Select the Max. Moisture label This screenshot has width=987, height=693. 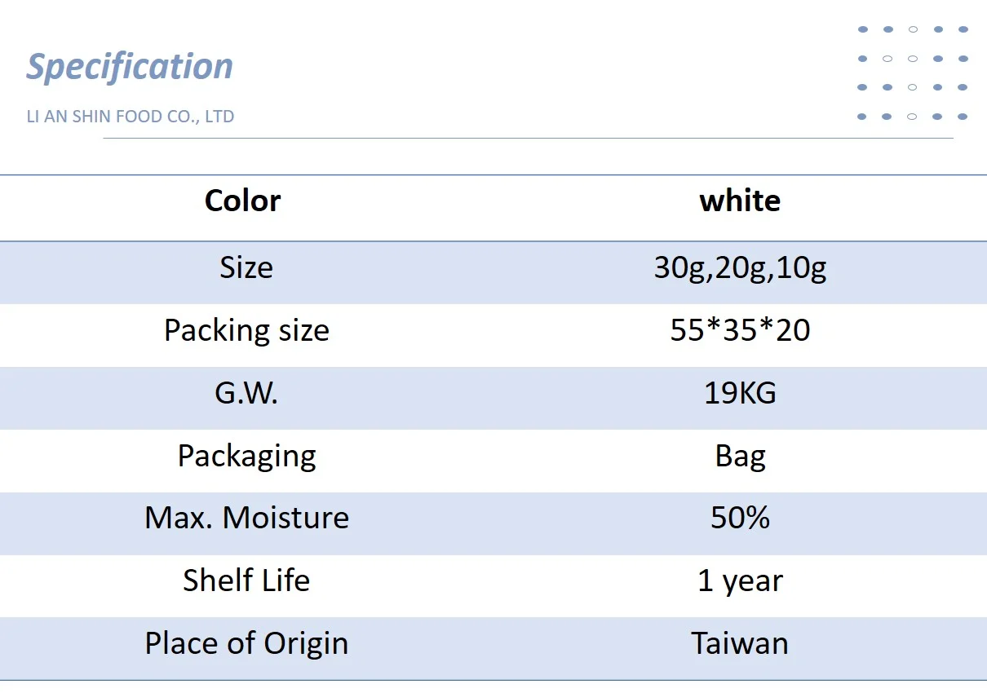click(246, 518)
